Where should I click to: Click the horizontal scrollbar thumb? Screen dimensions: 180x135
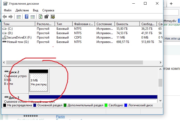74,62
